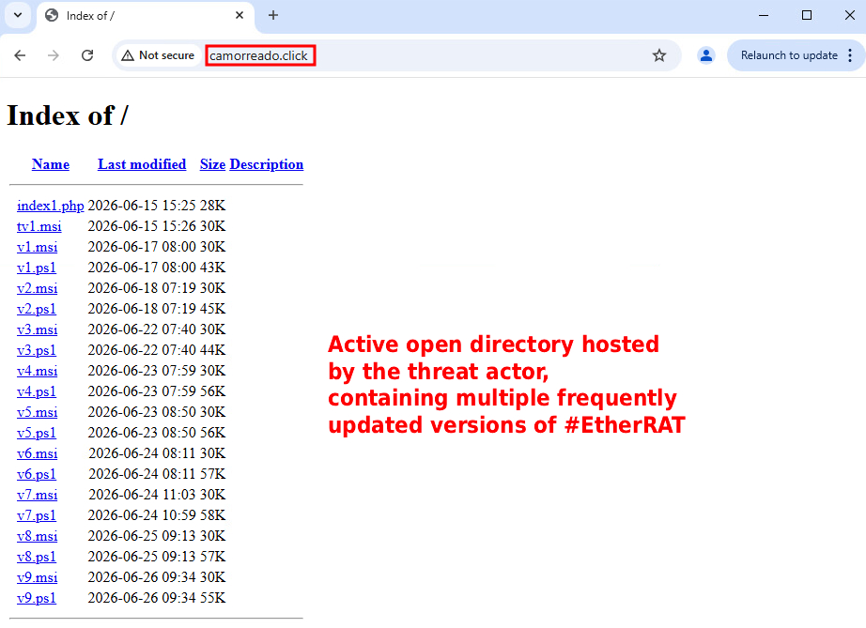
Task: Maximize the browser window
Action: click(806, 15)
